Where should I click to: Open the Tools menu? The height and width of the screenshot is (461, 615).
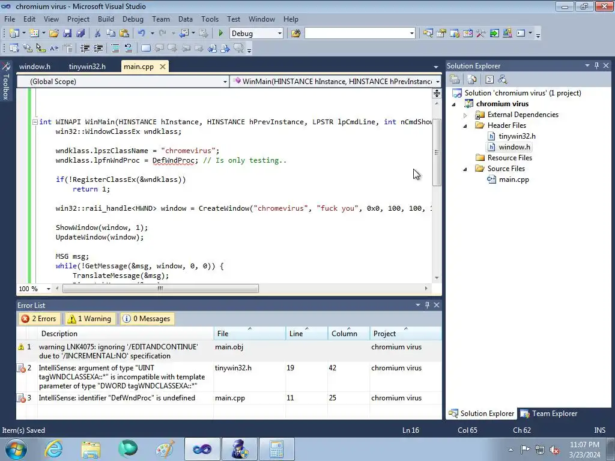pos(210,19)
